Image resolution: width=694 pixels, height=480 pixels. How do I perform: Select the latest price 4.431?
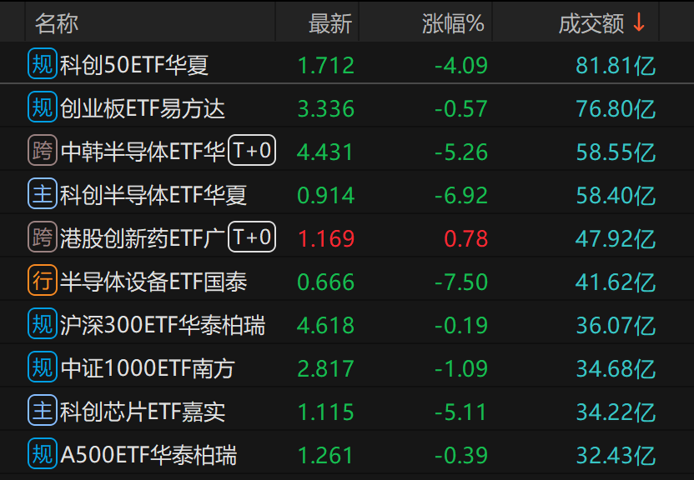coord(325,152)
